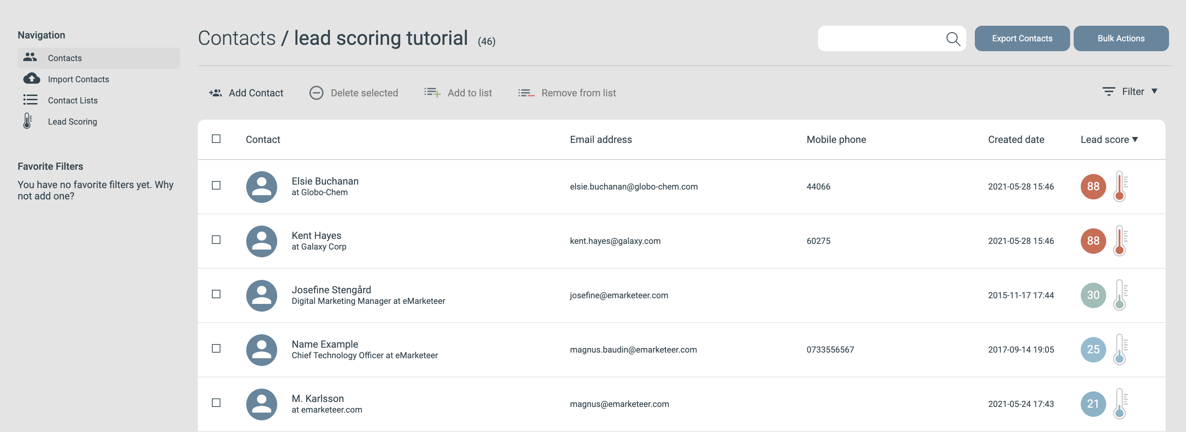
Task: Click the Created date column header
Action: tap(1016, 139)
